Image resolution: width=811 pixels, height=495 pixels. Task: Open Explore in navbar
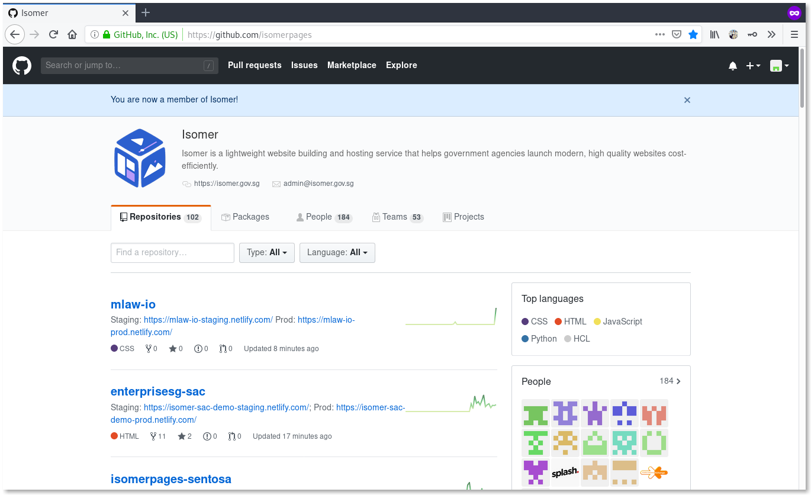401,65
